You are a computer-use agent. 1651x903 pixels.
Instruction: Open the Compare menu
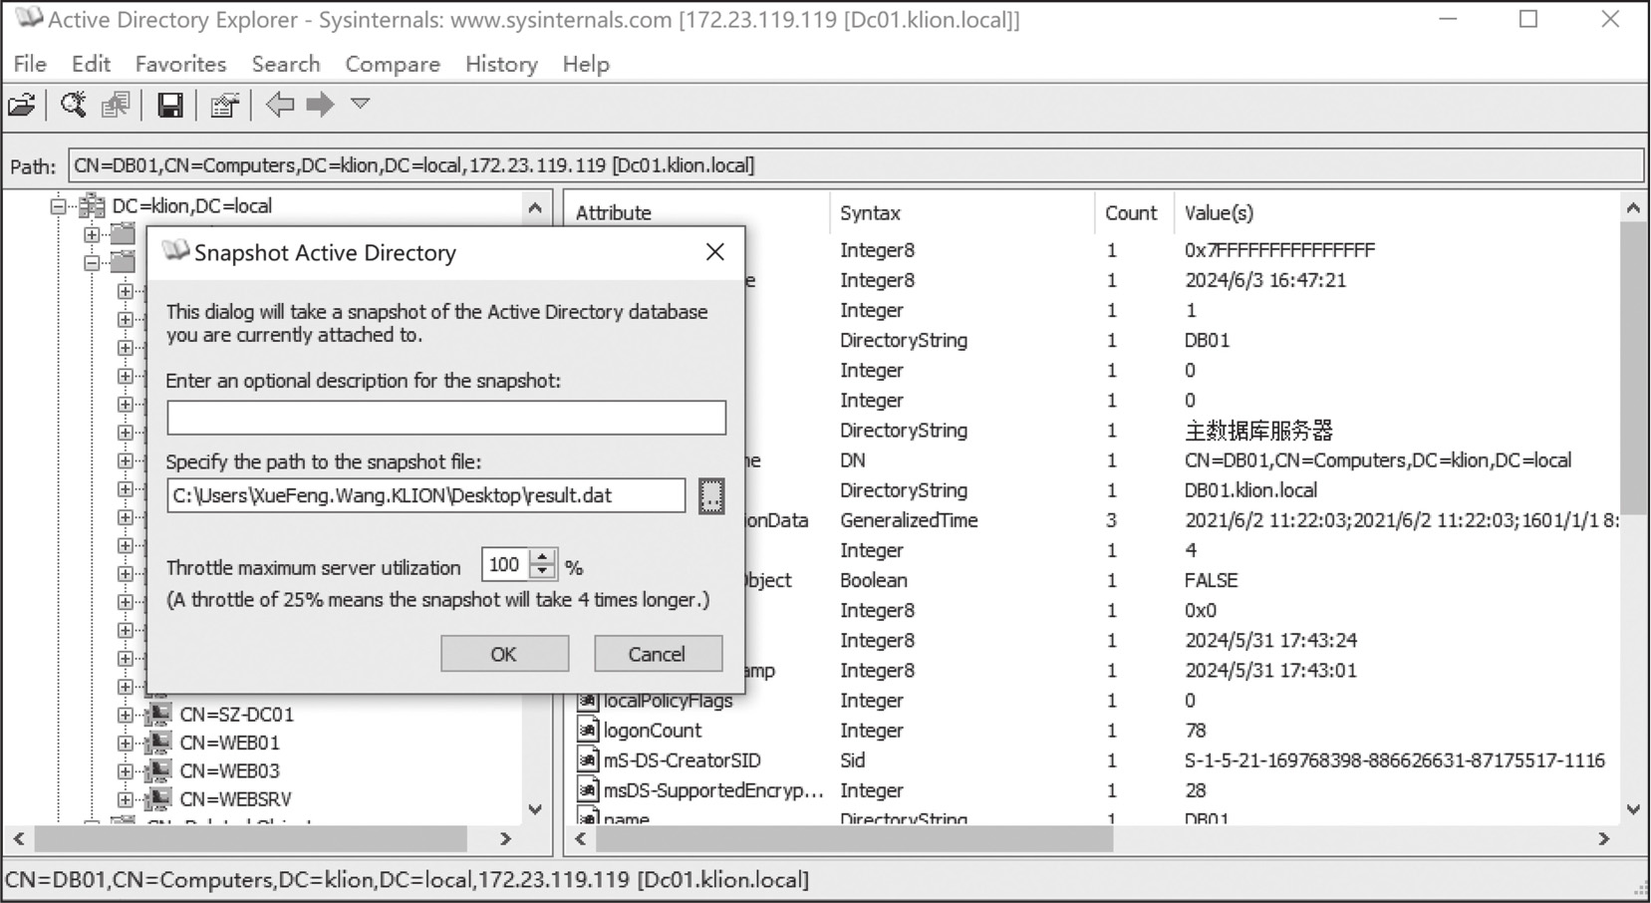click(393, 64)
